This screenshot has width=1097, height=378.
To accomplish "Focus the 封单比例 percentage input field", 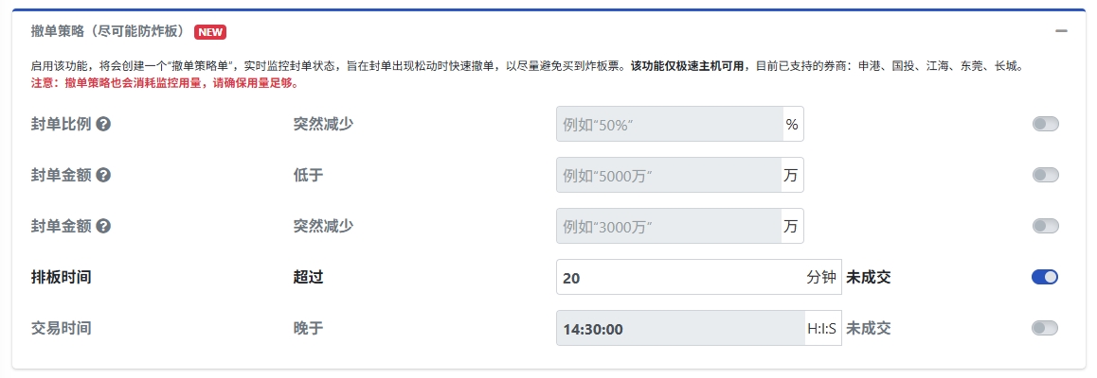I will (669, 124).
